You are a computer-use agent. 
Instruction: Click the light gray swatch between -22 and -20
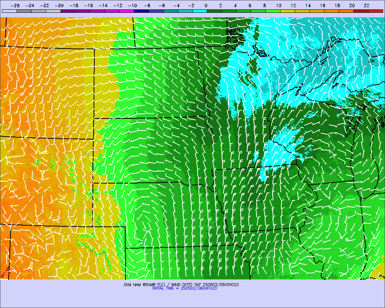(x=53, y=11)
